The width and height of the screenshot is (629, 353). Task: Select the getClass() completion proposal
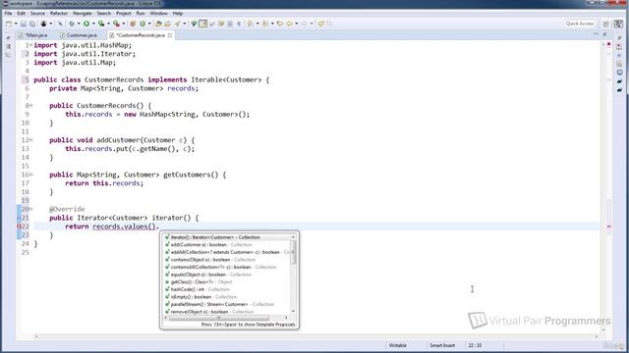(x=227, y=282)
